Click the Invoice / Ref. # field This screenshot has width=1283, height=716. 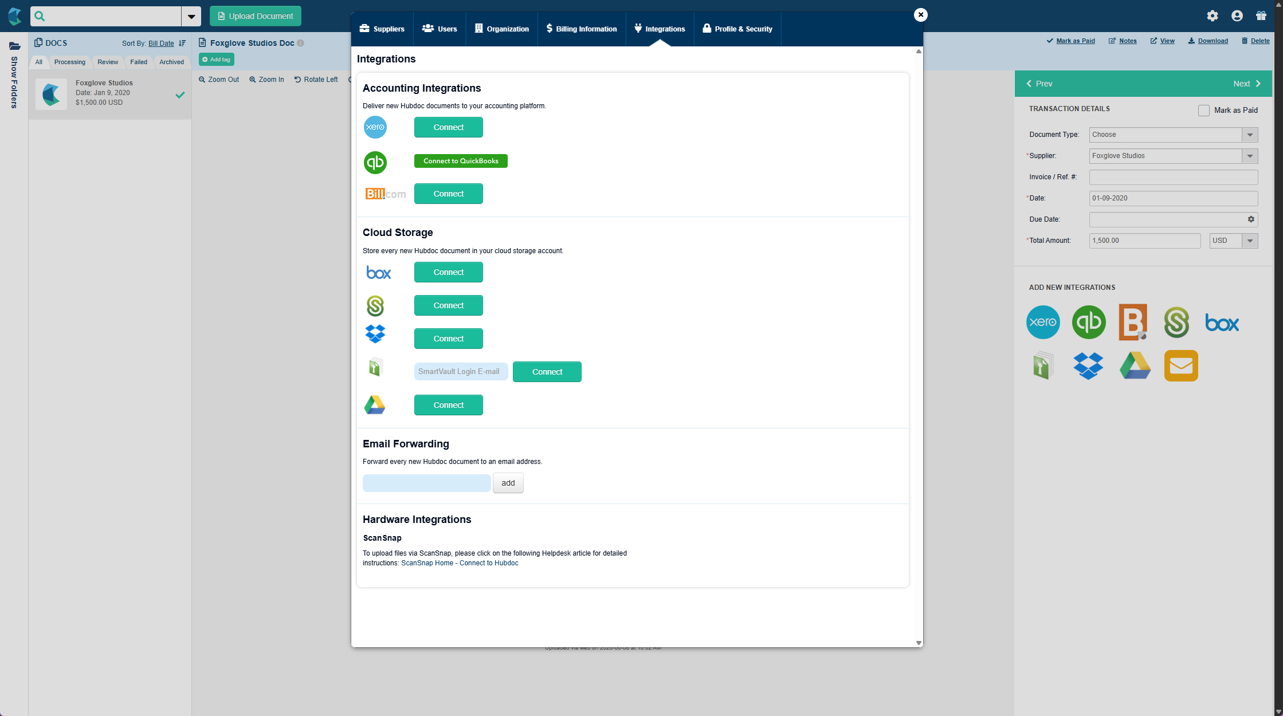[1174, 178]
